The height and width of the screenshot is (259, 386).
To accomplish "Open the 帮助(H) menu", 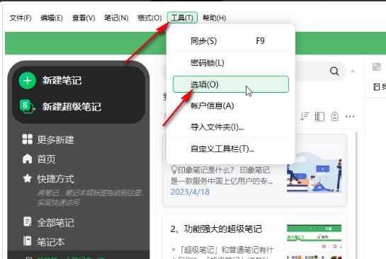I will pos(214,18).
